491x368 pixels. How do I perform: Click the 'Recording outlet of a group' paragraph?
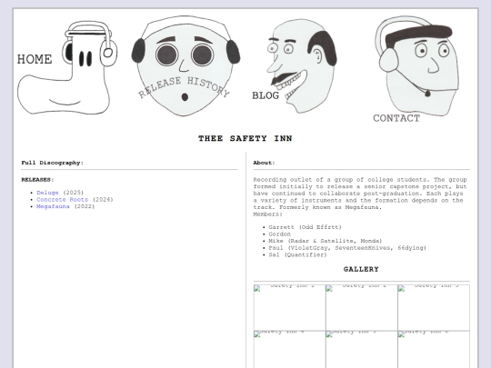(360, 194)
